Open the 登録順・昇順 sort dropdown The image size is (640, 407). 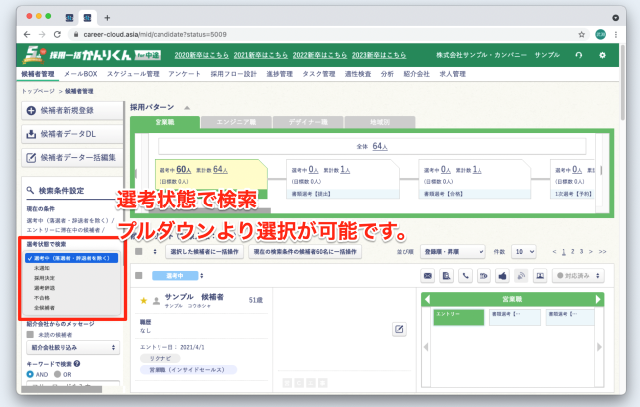[453, 252]
